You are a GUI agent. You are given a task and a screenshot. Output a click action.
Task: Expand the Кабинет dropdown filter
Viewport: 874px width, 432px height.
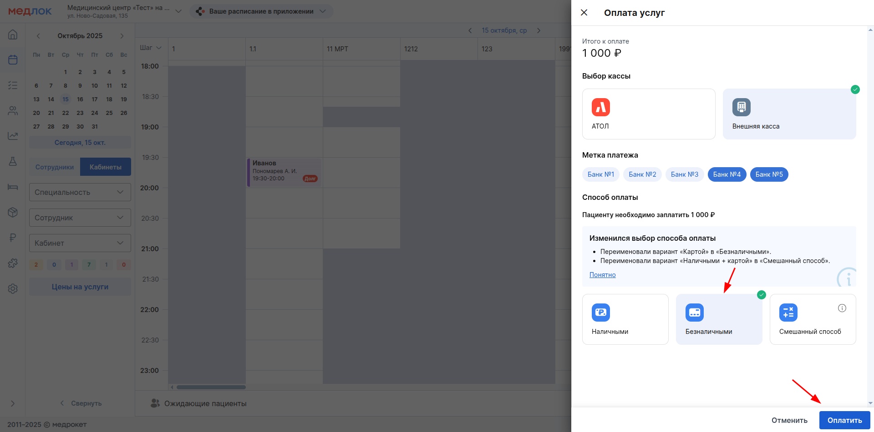pos(80,243)
